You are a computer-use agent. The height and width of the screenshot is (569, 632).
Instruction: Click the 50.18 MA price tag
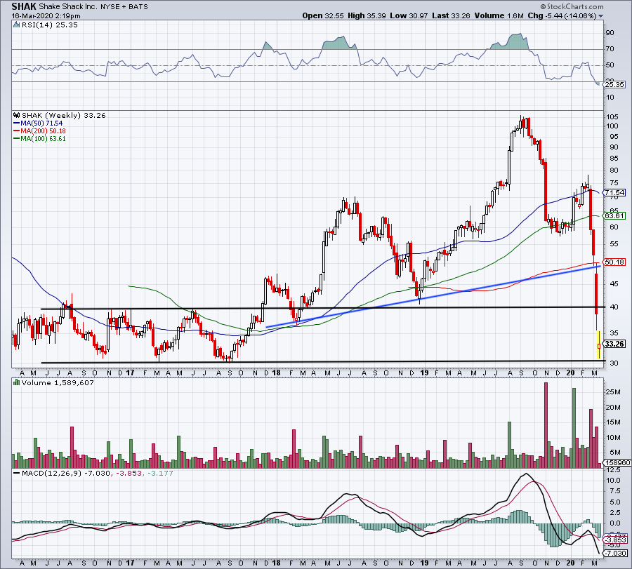pyautogui.click(x=614, y=262)
